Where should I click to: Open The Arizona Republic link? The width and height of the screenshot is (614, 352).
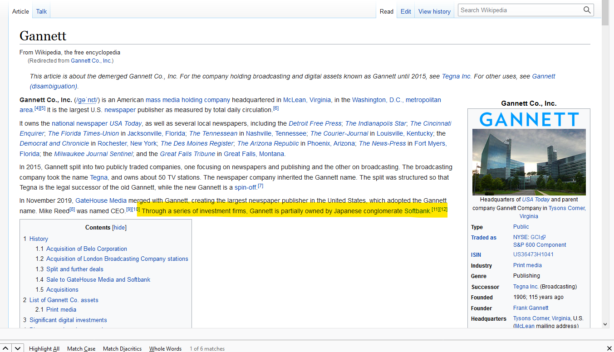coord(268,143)
